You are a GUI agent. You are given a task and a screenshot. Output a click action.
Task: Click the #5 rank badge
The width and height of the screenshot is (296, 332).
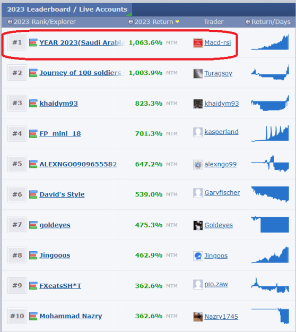click(x=17, y=164)
